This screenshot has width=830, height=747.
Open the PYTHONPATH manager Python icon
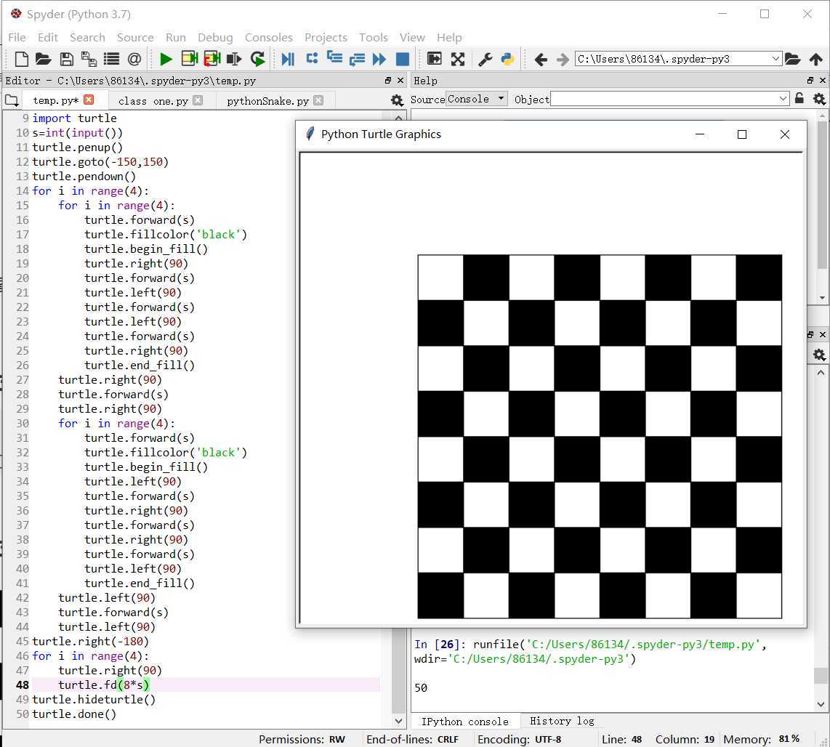tap(507, 59)
